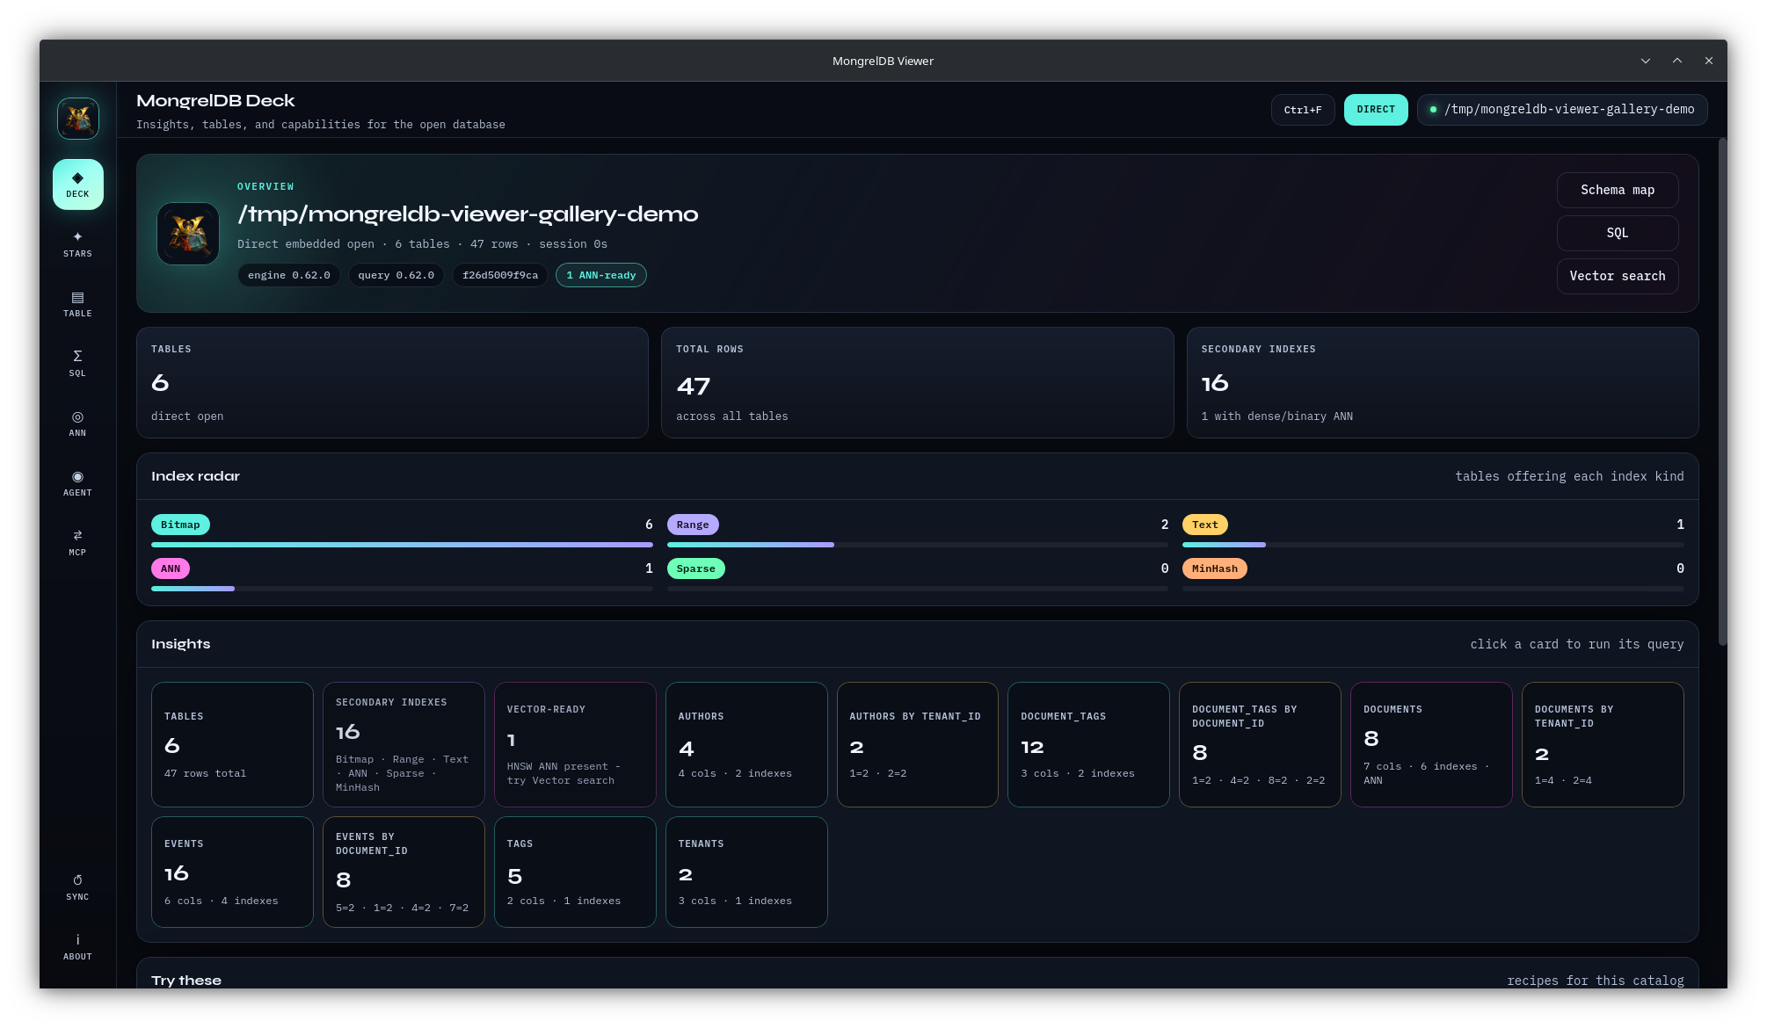Viewport: 1767px width, 1028px height.
Task: Click the f26d5009f9ca hash chip
Action: [500, 275]
